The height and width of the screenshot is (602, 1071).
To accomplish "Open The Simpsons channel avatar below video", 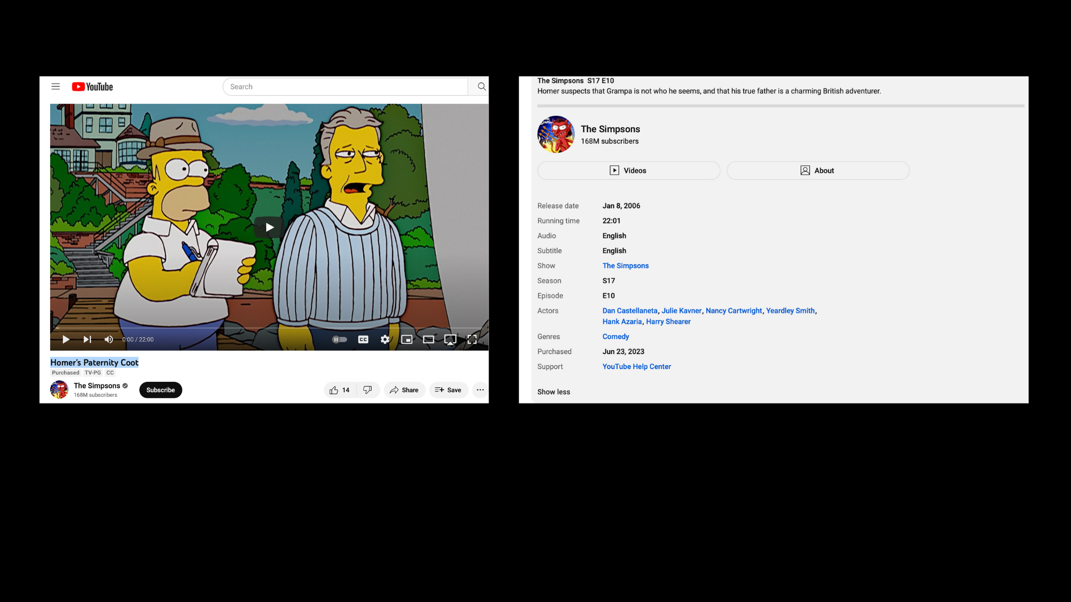I will point(59,390).
